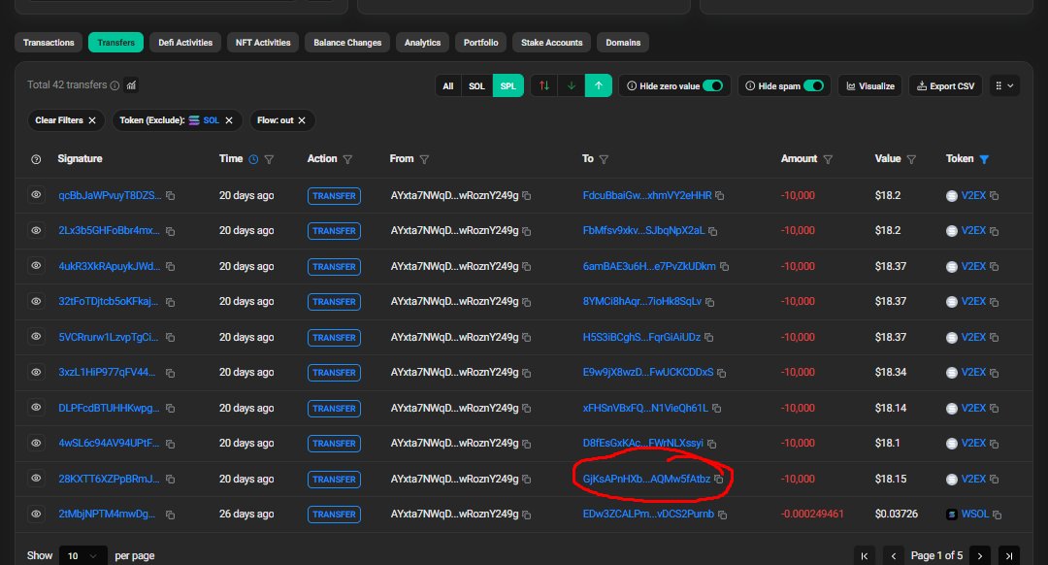Open the Defi Activities tab
The image size is (1048, 565).
[x=185, y=42]
